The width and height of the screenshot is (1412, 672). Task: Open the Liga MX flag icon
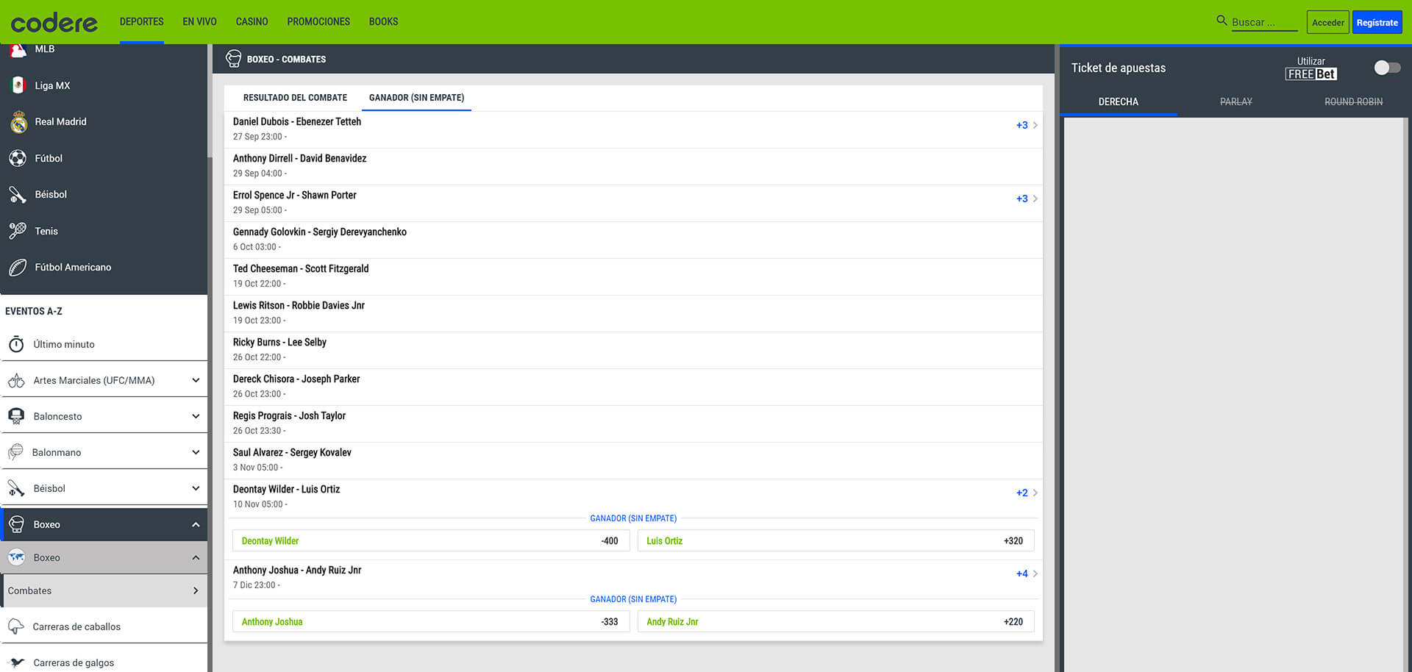18,85
